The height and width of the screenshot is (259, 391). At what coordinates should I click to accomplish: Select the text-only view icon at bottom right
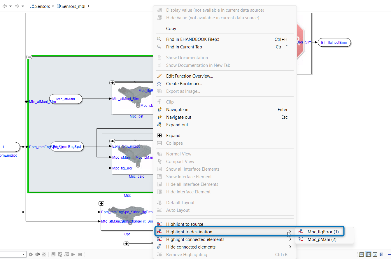(362, 254)
